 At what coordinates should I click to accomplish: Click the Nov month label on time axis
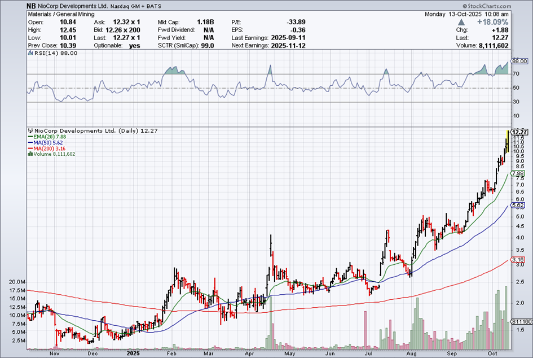coord(55,353)
